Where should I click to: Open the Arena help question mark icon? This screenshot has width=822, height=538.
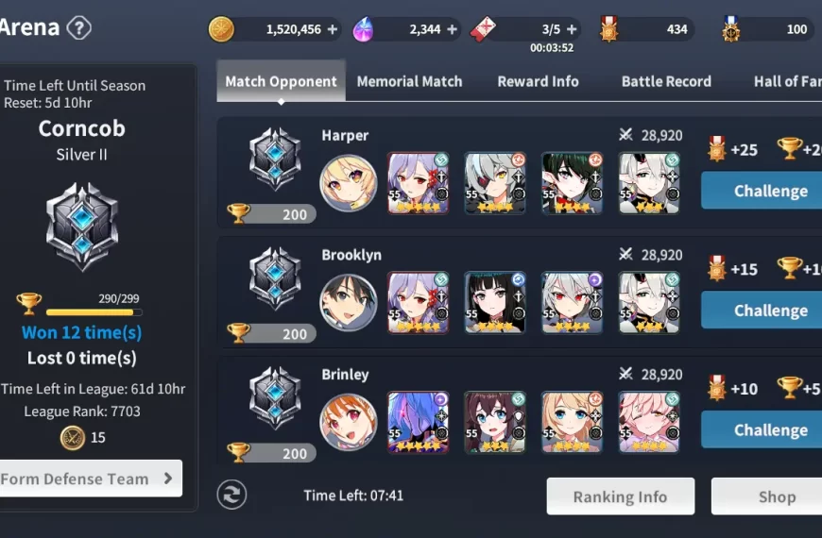(x=79, y=27)
